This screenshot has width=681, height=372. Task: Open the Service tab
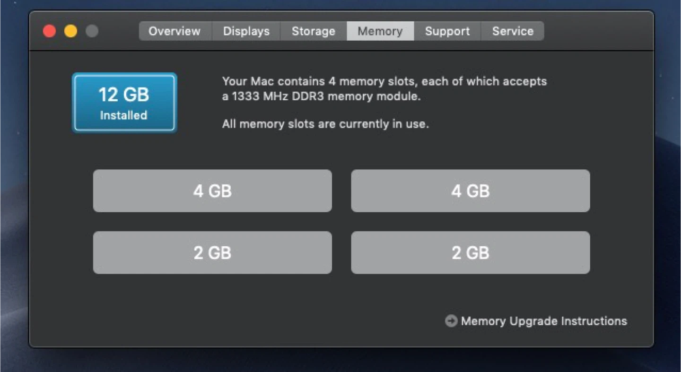(x=512, y=31)
